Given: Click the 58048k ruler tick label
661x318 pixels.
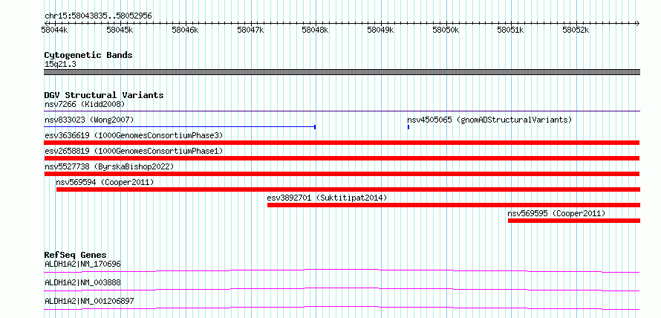Looking at the screenshot, I should 316,30.
